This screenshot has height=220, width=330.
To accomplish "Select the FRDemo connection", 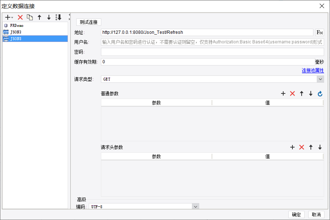I will (x=35, y=25).
